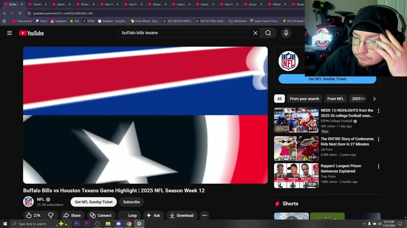
Task: Open options for Kids Next Door video
Action: coord(378,139)
